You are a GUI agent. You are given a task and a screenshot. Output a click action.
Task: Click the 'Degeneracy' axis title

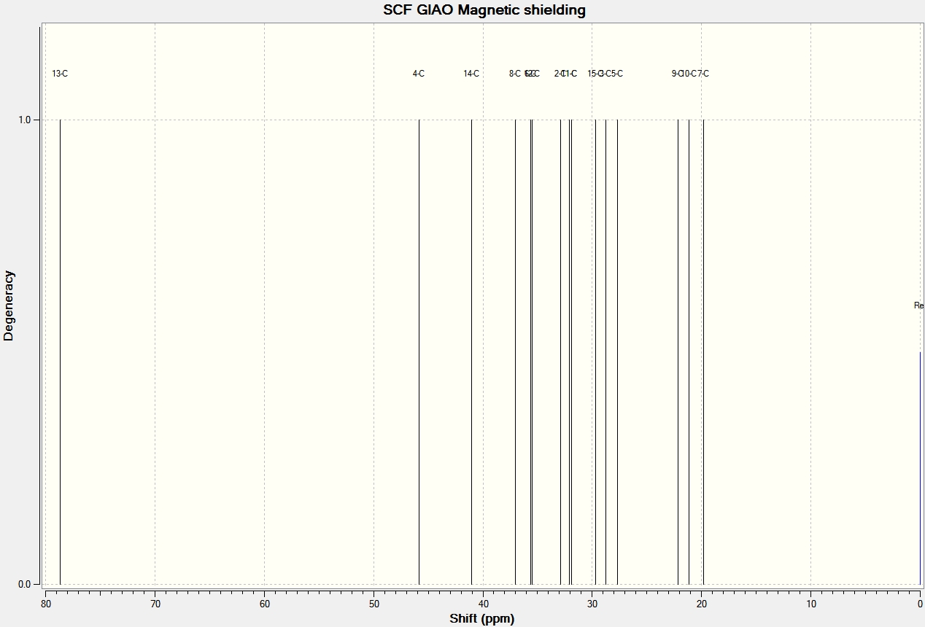(x=9, y=305)
